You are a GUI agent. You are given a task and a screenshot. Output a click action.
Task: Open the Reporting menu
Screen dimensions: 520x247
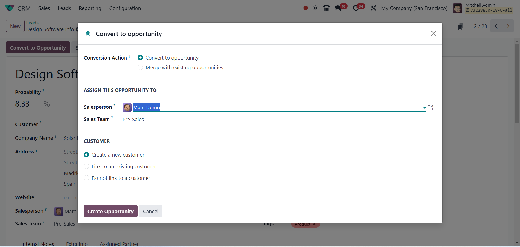pos(90,8)
